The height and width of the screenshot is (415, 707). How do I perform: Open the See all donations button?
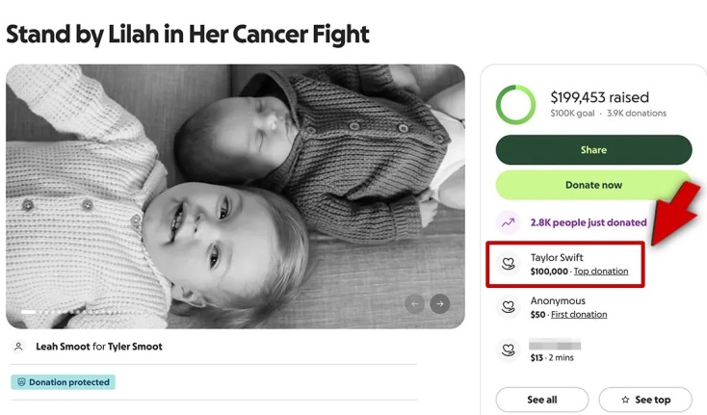pos(541,400)
